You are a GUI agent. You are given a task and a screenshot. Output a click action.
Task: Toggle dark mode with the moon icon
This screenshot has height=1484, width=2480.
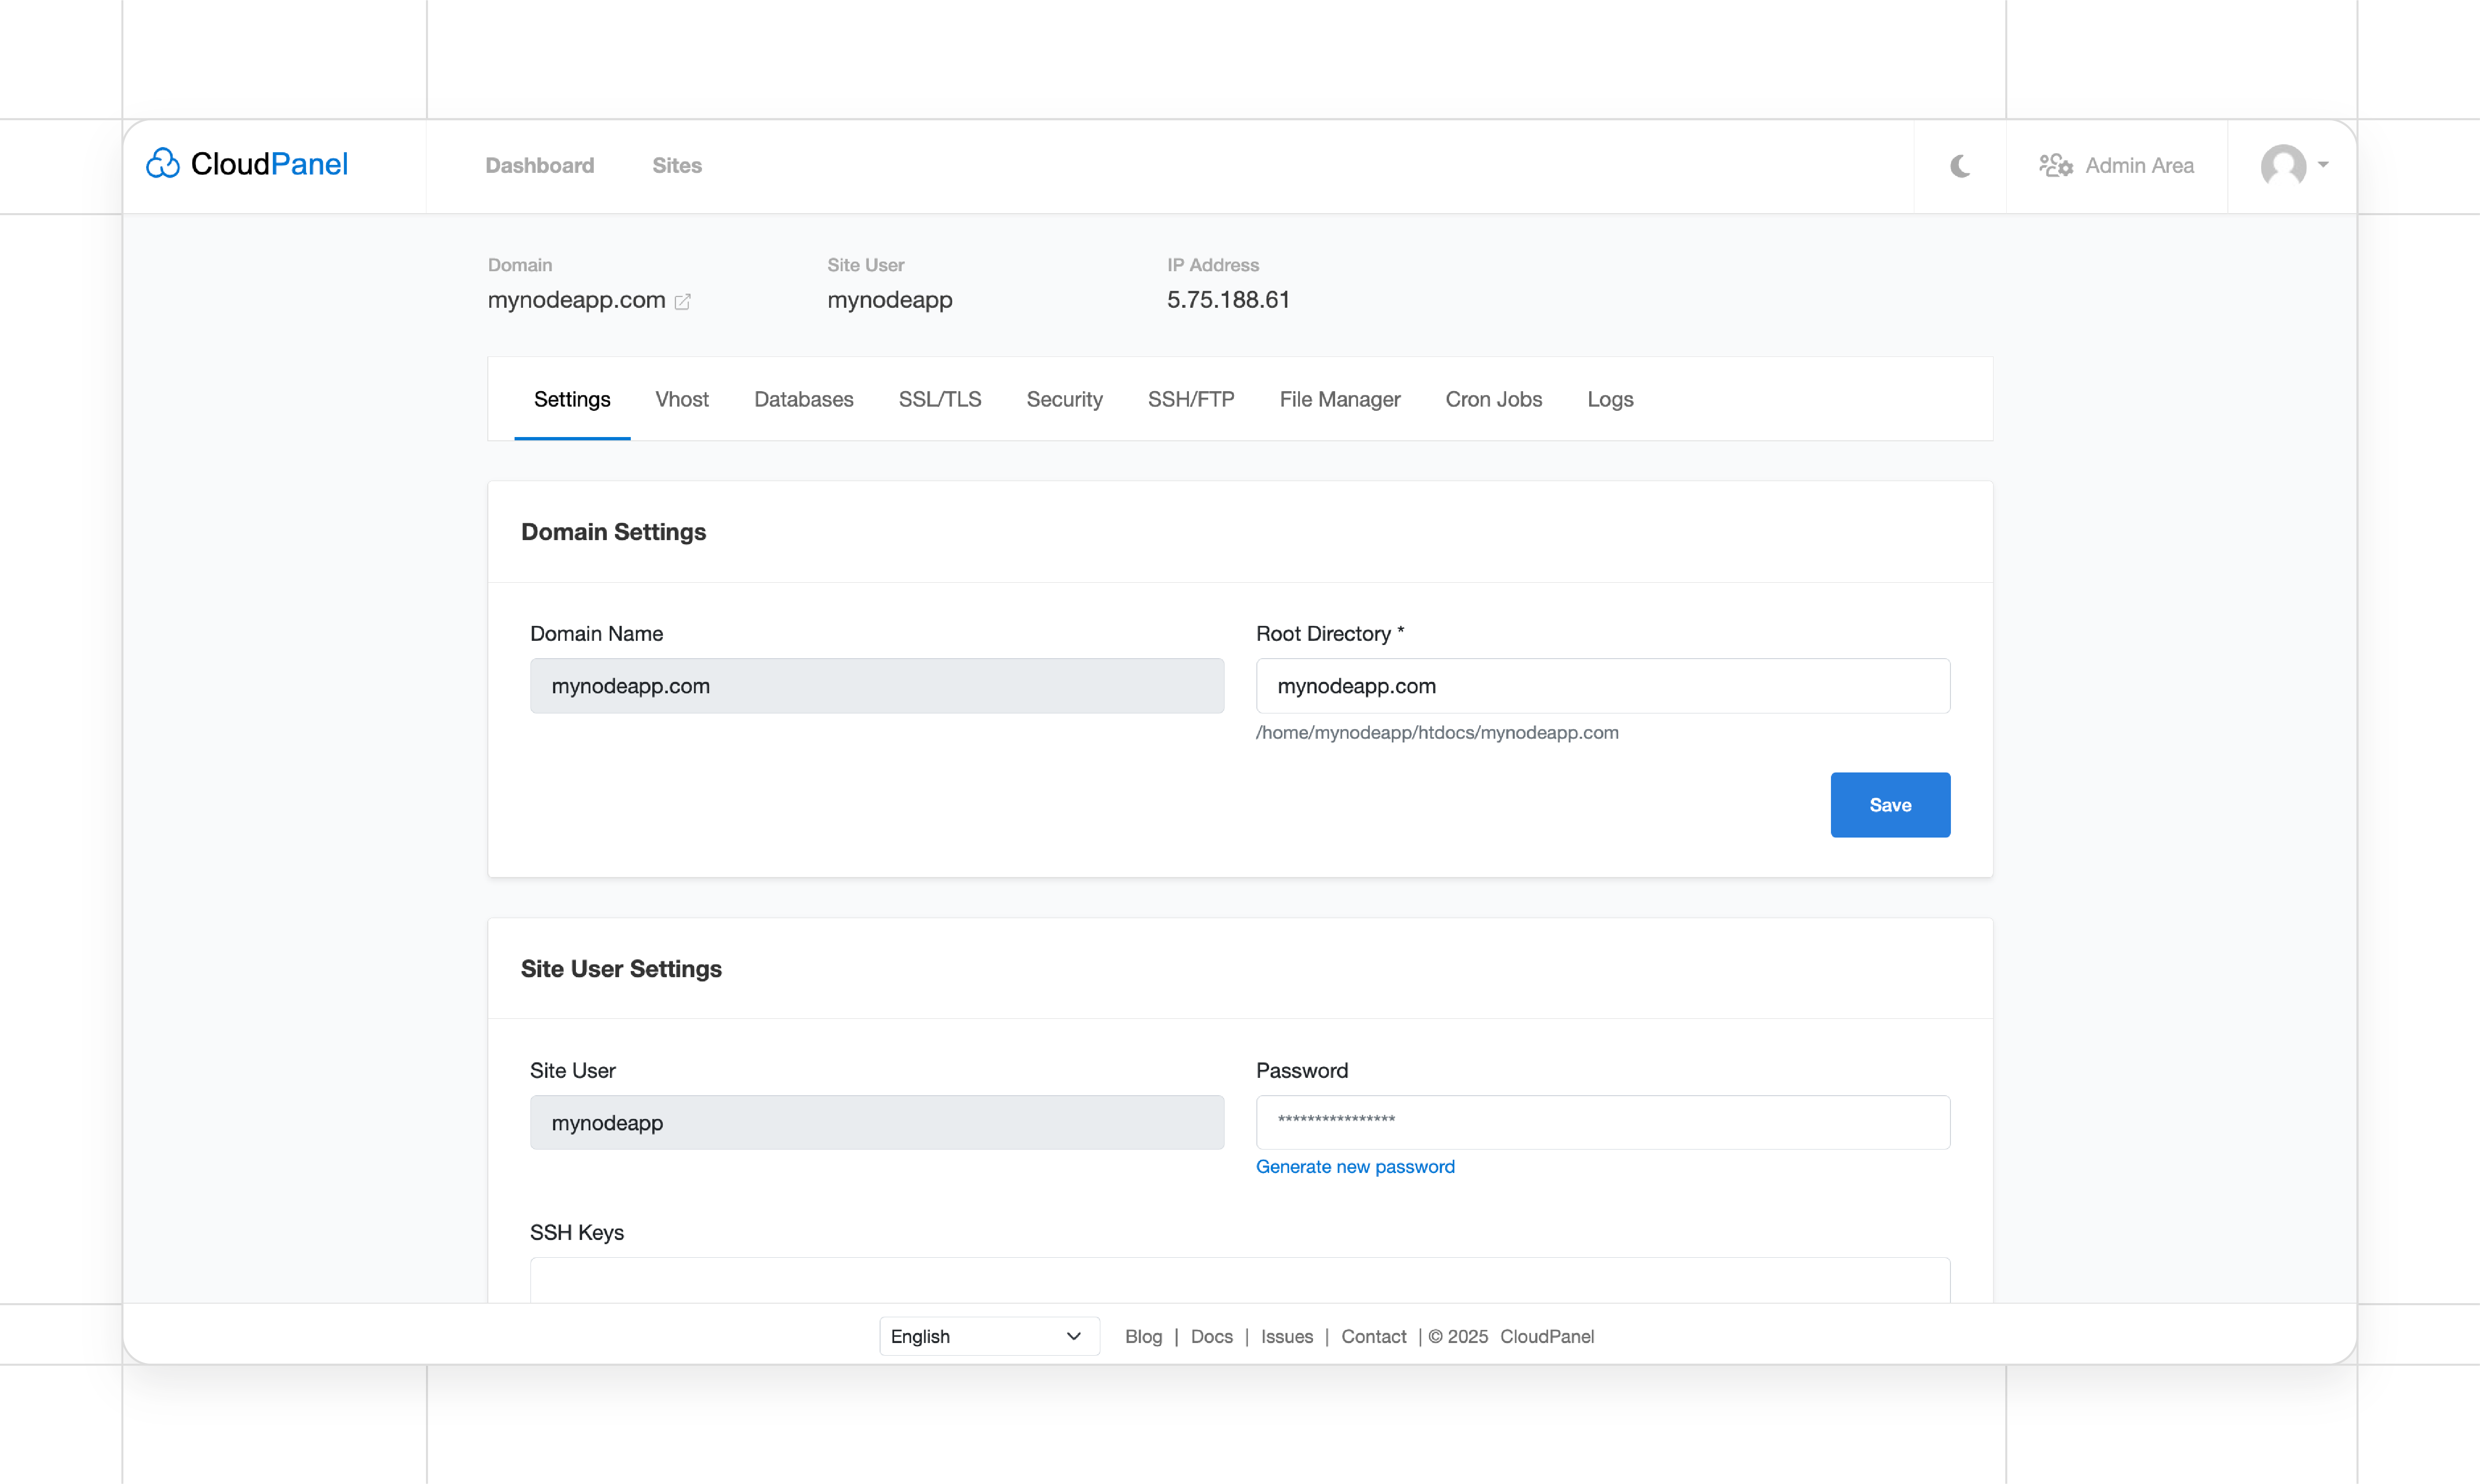tap(1960, 166)
